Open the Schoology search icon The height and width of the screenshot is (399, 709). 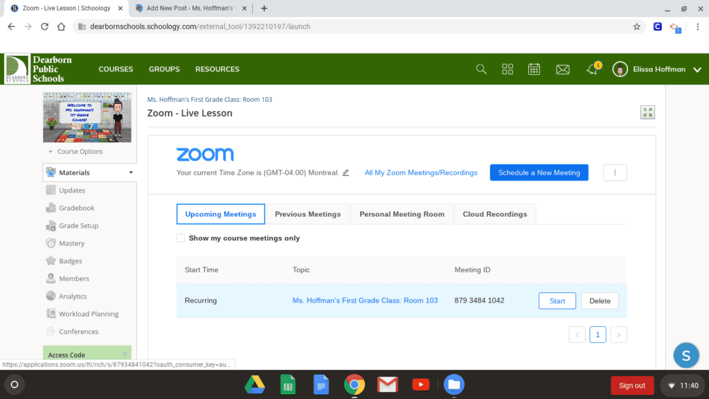[481, 69]
